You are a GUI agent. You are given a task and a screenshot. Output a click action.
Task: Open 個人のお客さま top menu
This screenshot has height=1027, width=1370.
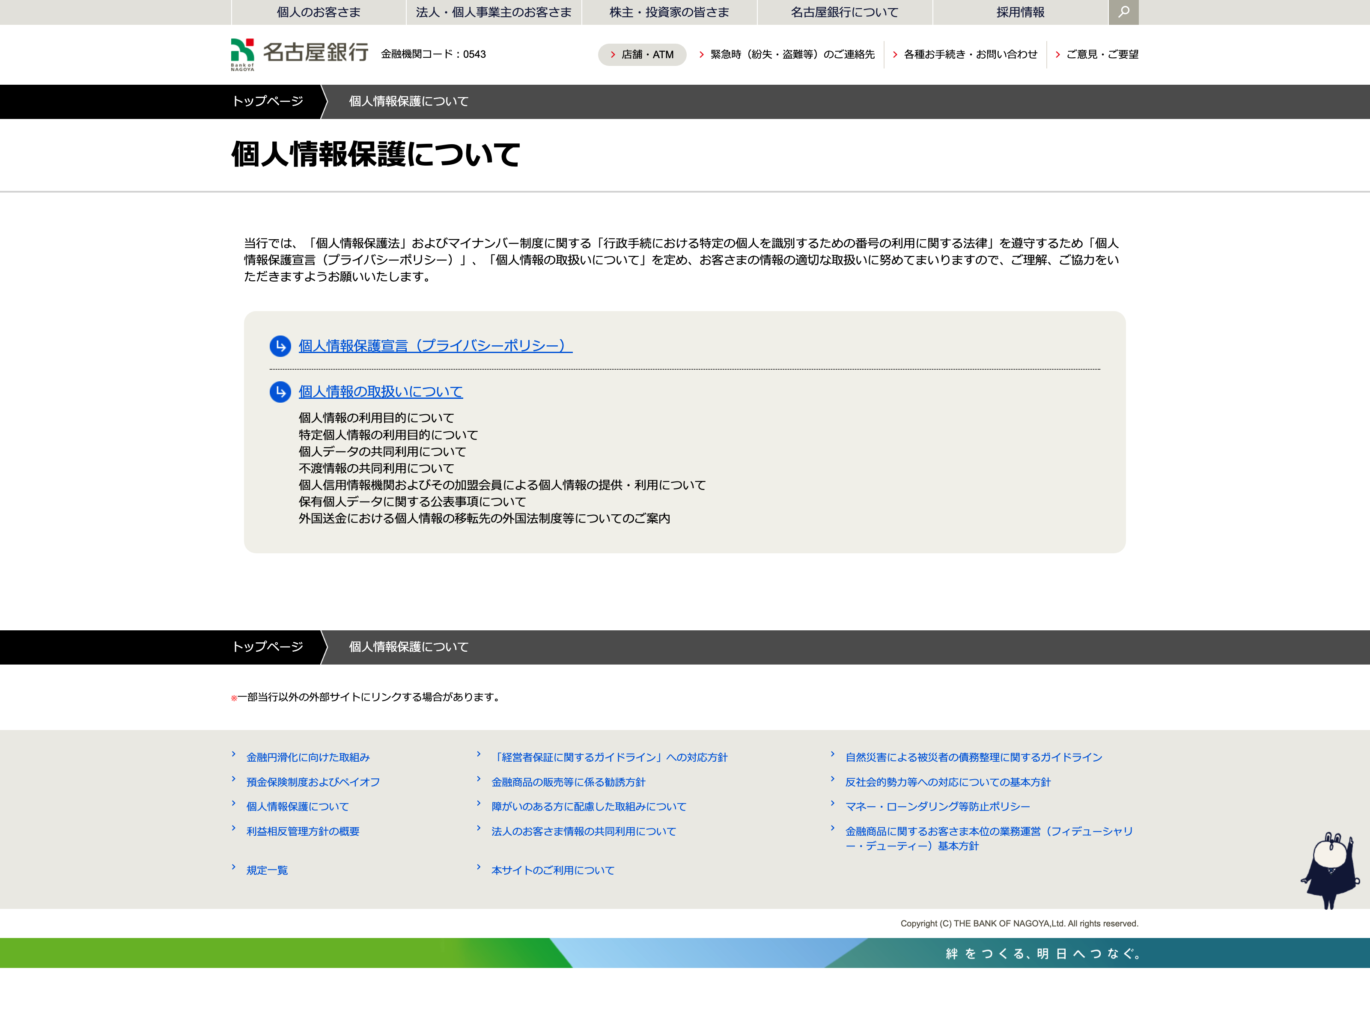319,12
